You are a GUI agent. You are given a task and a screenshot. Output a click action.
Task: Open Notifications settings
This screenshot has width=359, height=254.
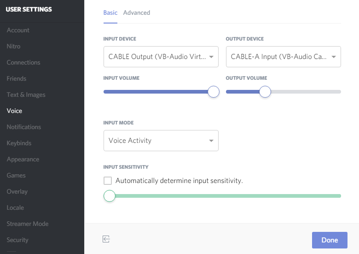pyautogui.click(x=24, y=127)
